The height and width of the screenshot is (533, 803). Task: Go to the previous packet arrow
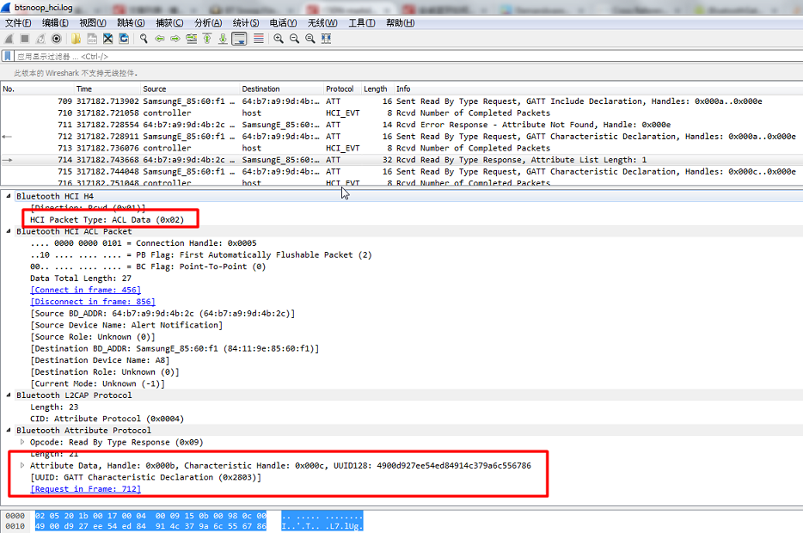[160, 39]
